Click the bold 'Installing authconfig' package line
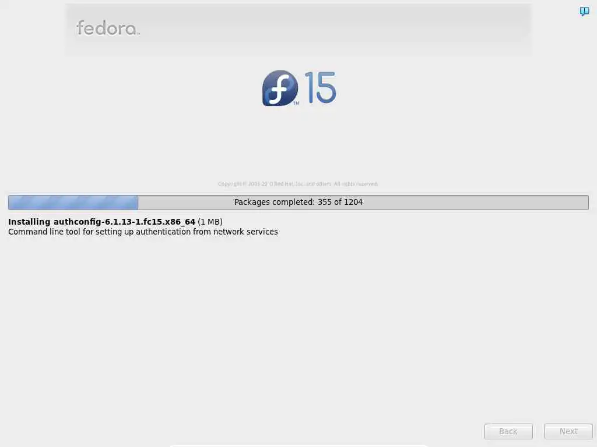The width and height of the screenshot is (597, 447). [x=101, y=222]
